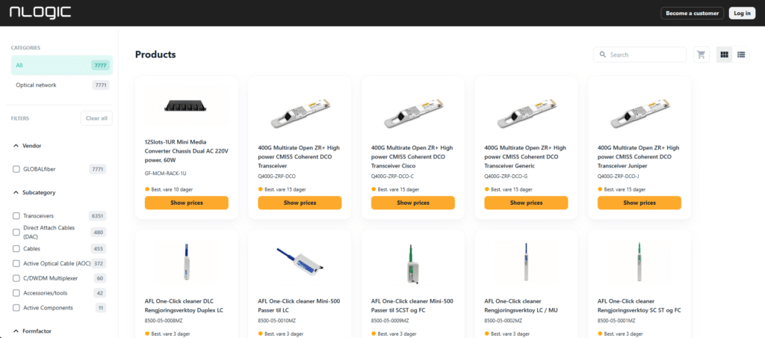This screenshot has width=765, height=338.
Task: Show prices for the Cisco DCO transceiver
Action: (x=412, y=203)
